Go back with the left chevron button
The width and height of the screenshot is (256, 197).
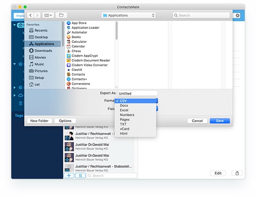click(x=30, y=15)
